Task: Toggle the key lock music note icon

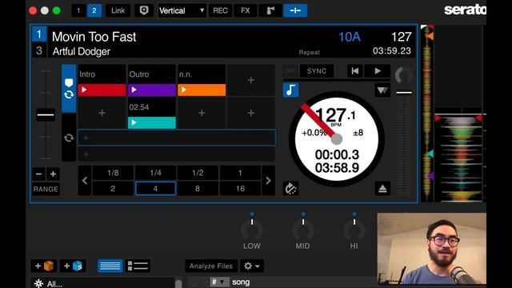Action: [x=290, y=90]
